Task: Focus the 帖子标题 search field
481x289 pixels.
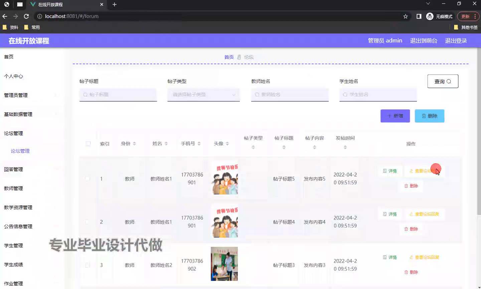Action: [x=118, y=95]
